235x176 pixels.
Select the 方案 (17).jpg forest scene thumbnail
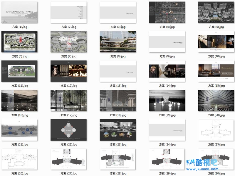(x=68, y=101)
